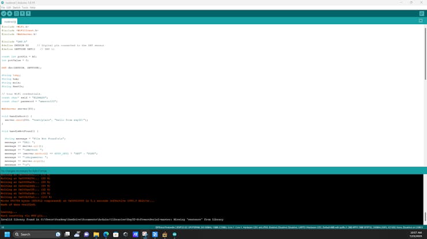This screenshot has width=427, height=239.
Task: Click the void handleRoot() line
Action: click(17, 116)
